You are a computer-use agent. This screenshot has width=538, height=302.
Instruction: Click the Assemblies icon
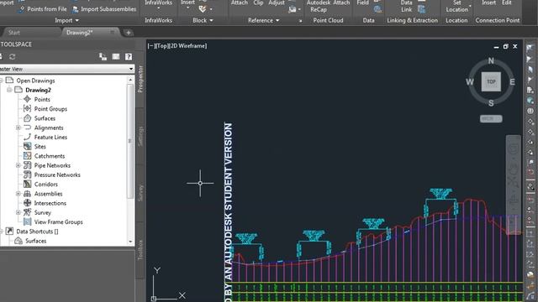pos(27,194)
